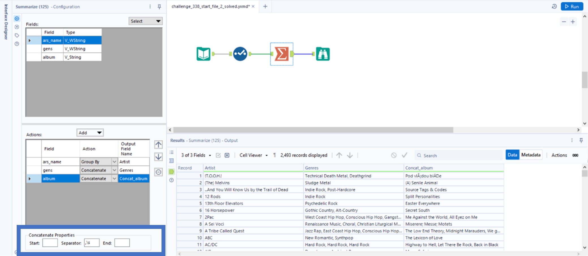The image size is (588, 256).
Task: Switch Results to Metadata view
Action: 531,155
